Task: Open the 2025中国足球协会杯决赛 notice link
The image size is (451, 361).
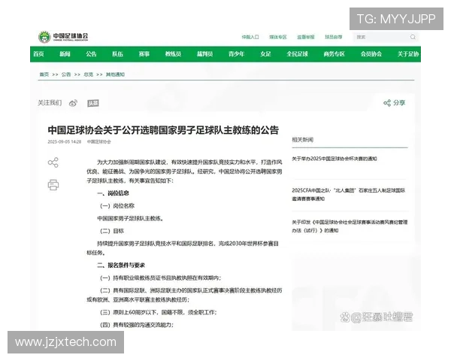Action: (334, 159)
